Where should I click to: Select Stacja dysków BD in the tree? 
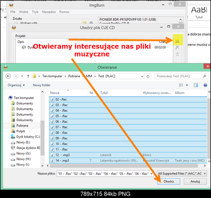coord(28,148)
